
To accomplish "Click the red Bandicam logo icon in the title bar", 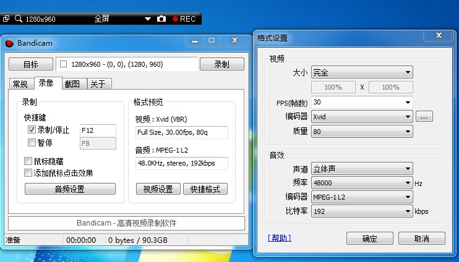I will 9,43.
